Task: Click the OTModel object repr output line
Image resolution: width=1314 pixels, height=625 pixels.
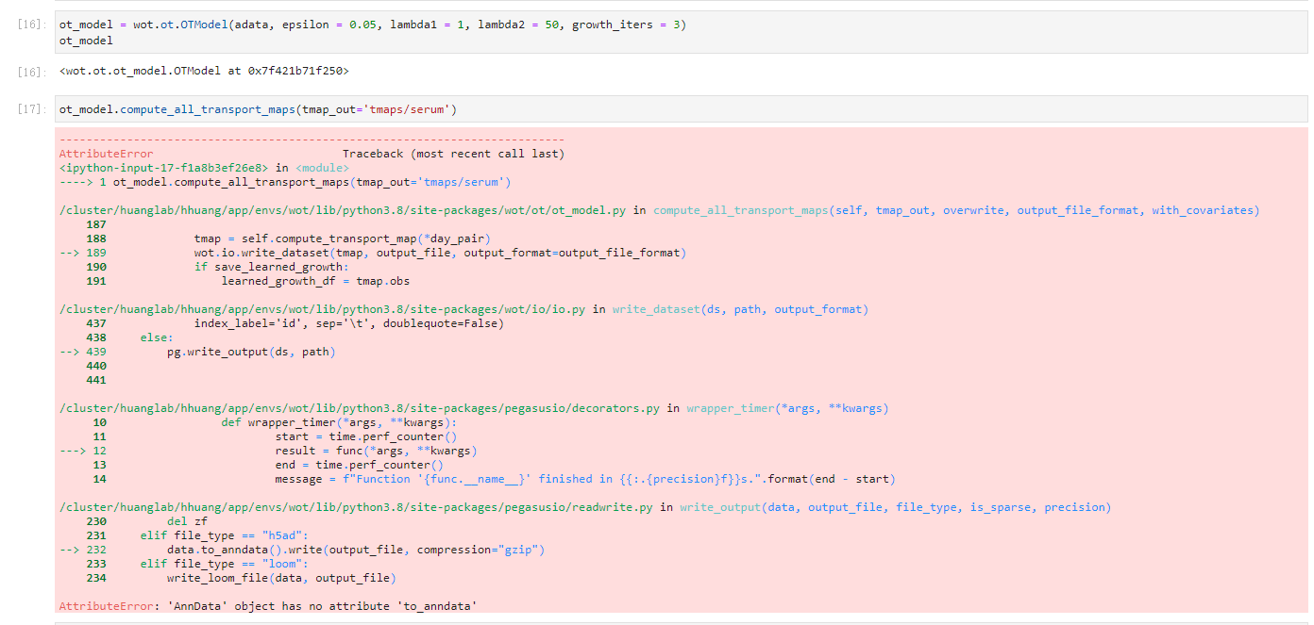Action: coord(203,70)
